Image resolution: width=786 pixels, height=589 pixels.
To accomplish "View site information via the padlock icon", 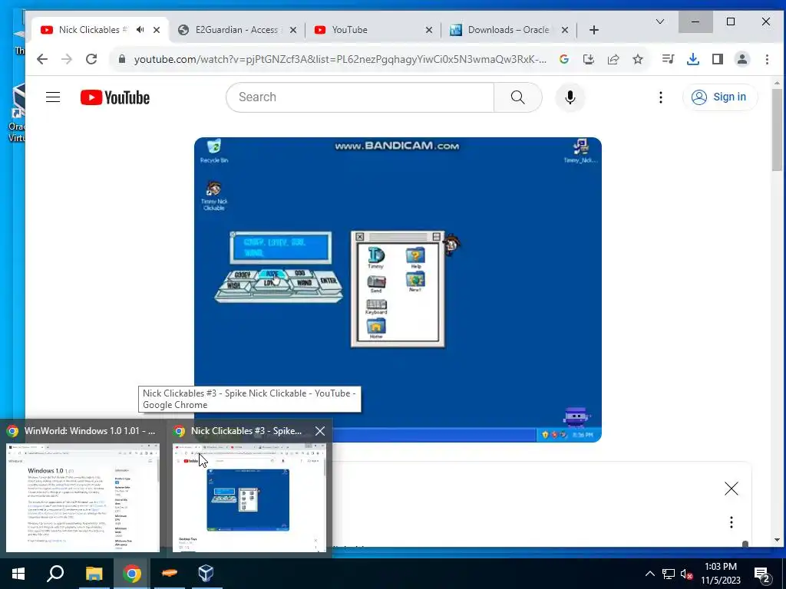I will click(122, 59).
